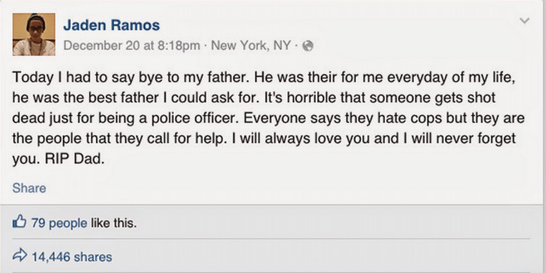Screen dimensions: 546x273
Task: Open the 14,446 shares list
Action: click(72, 257)
